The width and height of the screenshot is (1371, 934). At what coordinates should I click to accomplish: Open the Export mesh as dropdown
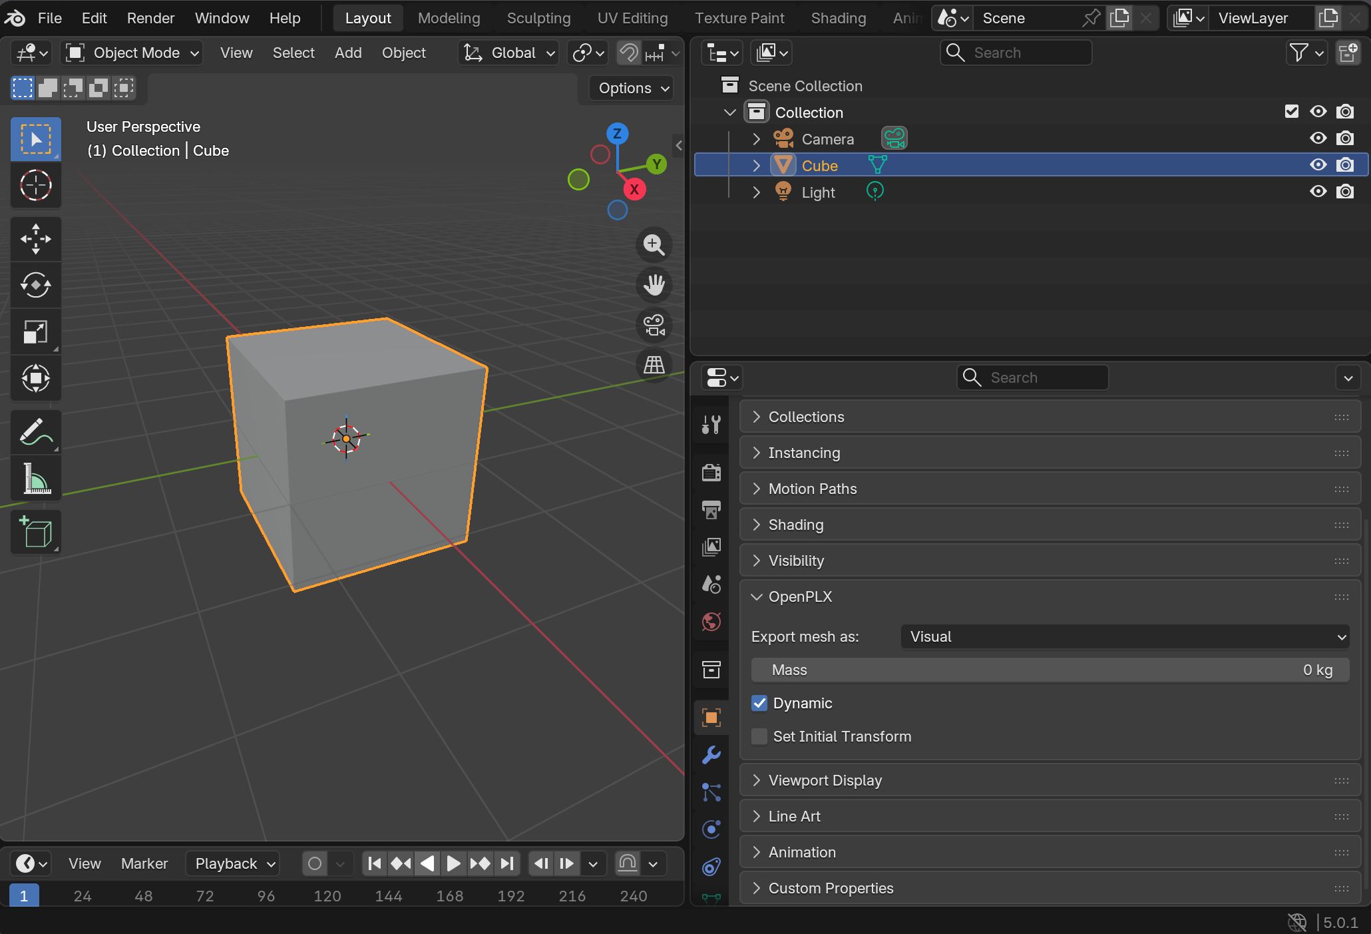1125,636
